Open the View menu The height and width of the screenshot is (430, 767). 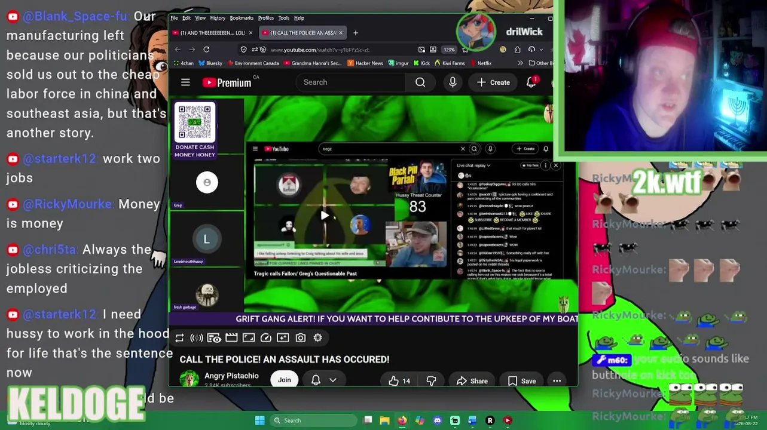coord(200,18)
